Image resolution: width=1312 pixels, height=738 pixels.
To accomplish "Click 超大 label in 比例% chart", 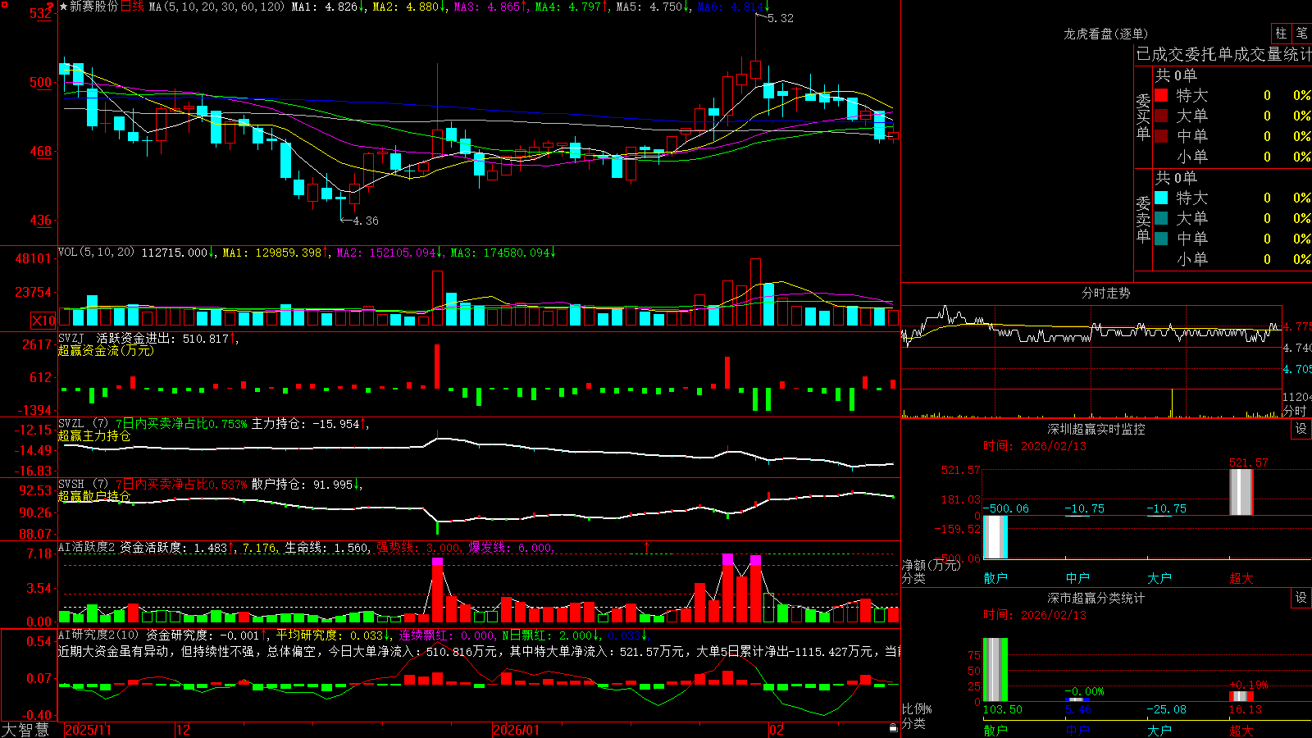I will 1241,730.
